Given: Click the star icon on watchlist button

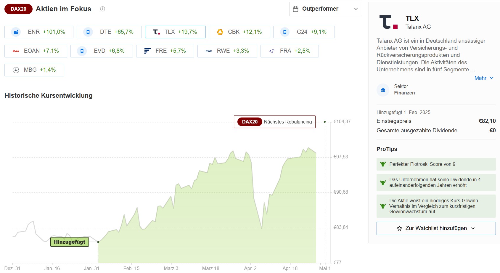Looking at the screenshot, I should click(399, 228).
